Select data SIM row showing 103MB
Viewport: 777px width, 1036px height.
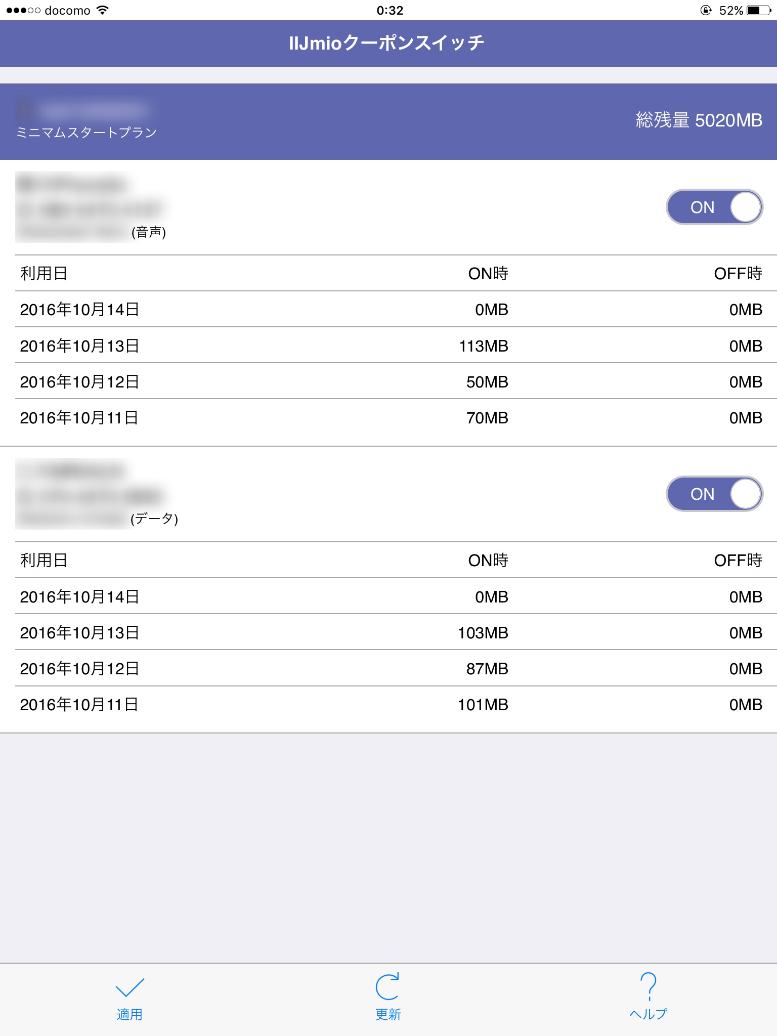click(388, 632)
